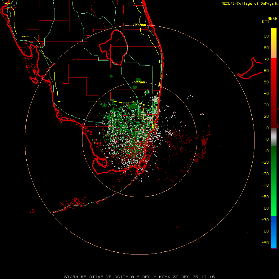This screenshot has width=279, height=279.
Task: Click the 100 NMI range ring label
Action: click(139, 25)
